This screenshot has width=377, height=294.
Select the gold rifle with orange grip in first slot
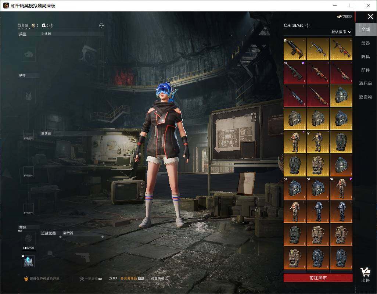click(x=295, y=49)
